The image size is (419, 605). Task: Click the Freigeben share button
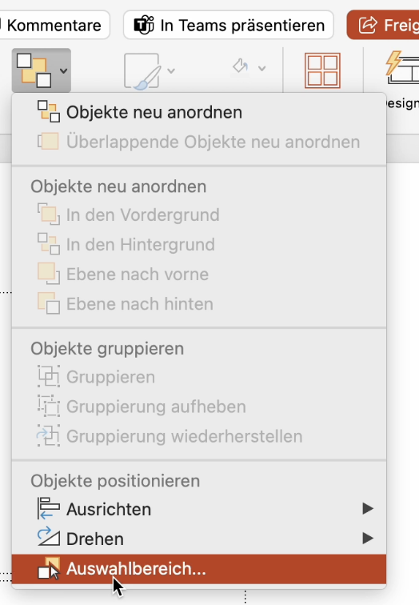(x=383, y=26)
